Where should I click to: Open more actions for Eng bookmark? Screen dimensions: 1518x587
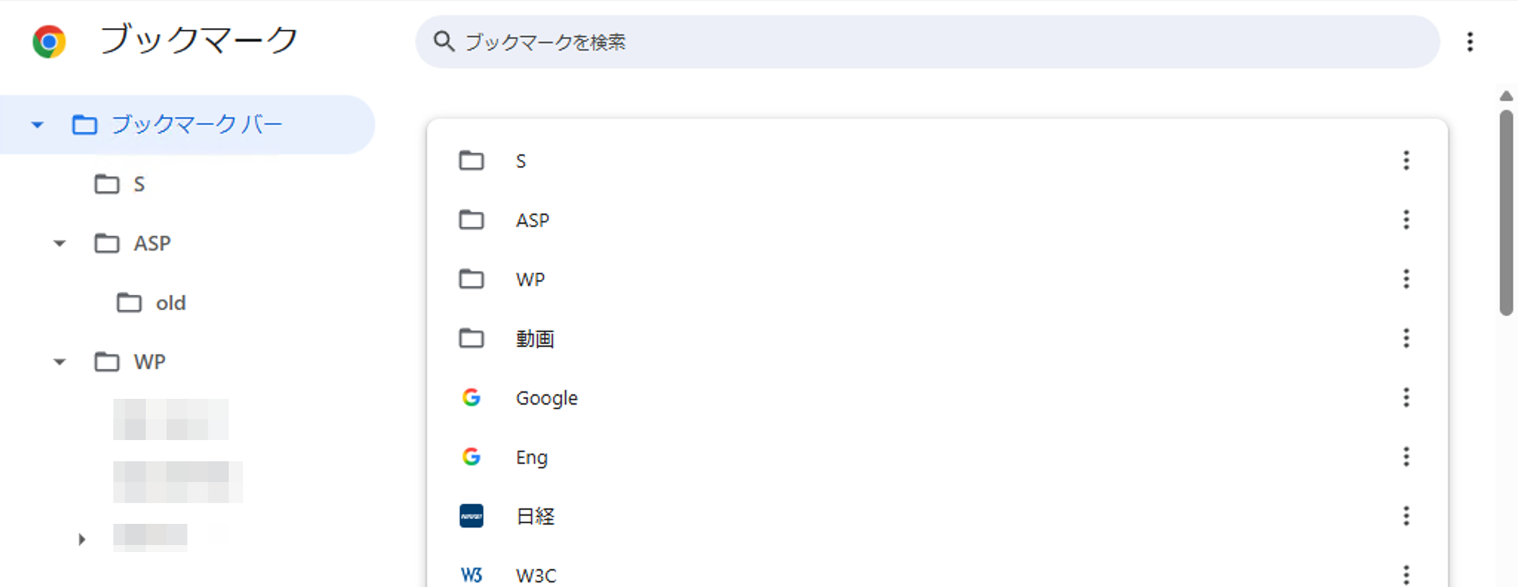[x=1405, y=457]
